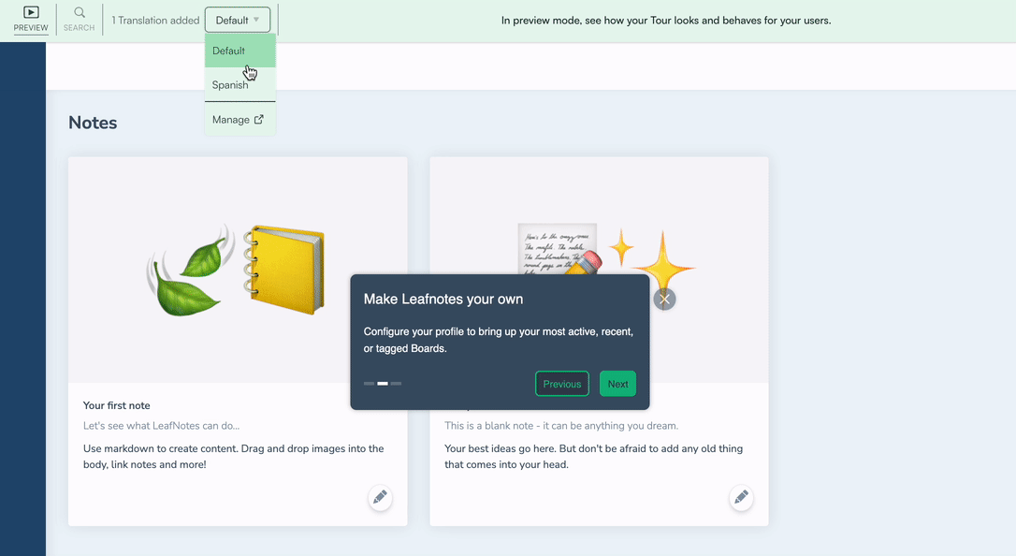Click the Notes heading
The image size is (1016, 556).
93,123
